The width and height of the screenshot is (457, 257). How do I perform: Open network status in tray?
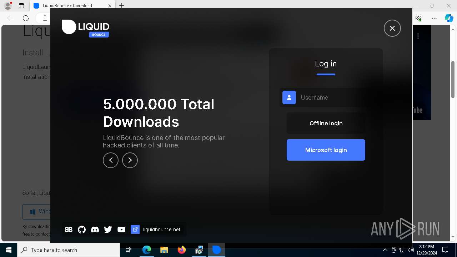pos(402,250)
